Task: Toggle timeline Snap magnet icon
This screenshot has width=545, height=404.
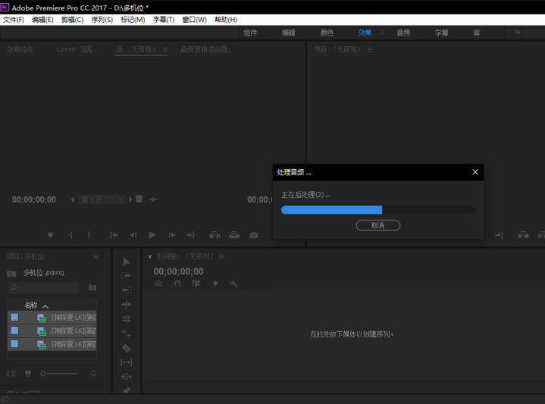Action: pyautogui.click(x=177, y=283)
